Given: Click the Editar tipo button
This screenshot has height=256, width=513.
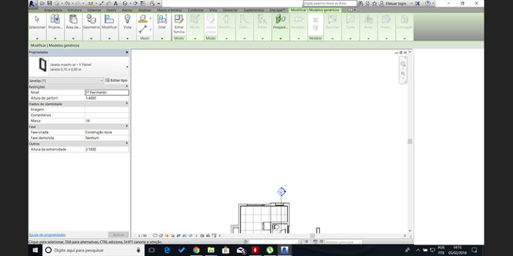Looking at the screenshot, I should point(116,80).
